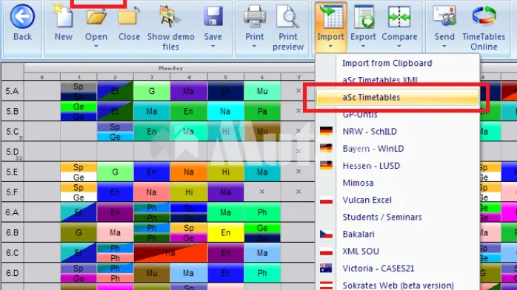
Task: Click 5.A period 3 G lesson card
Action: coord(152,91)
